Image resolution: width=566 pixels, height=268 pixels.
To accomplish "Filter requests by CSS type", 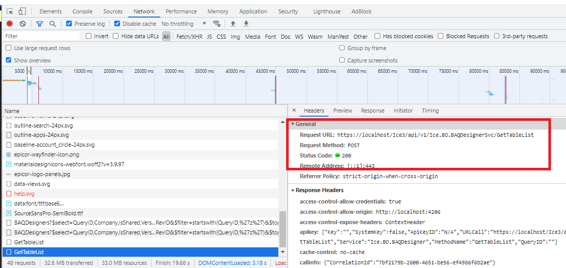I will pyautogui.click(x=221, y=36).
